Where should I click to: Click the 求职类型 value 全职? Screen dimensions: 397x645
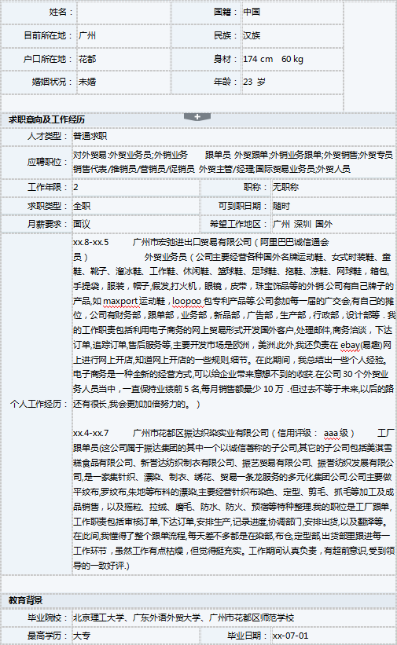(82, 206)
